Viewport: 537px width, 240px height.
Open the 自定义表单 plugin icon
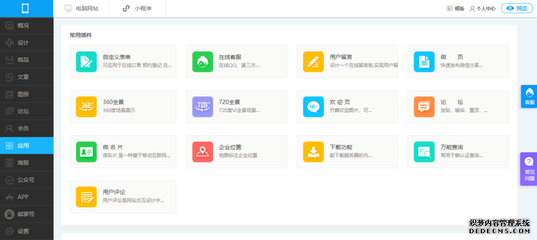(x=86, y=62)
